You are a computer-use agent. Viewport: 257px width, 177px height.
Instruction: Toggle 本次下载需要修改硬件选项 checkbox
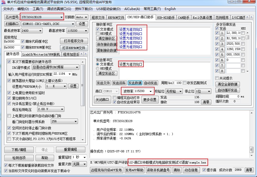(x=9, y=61)
